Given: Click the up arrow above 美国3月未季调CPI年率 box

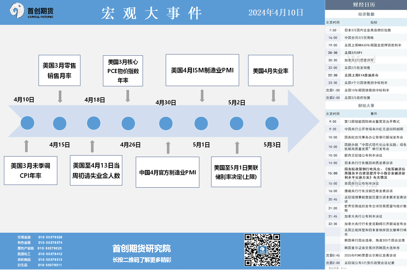Looking at the screenshot, I should pyautogui.click(x=26, y=146).
